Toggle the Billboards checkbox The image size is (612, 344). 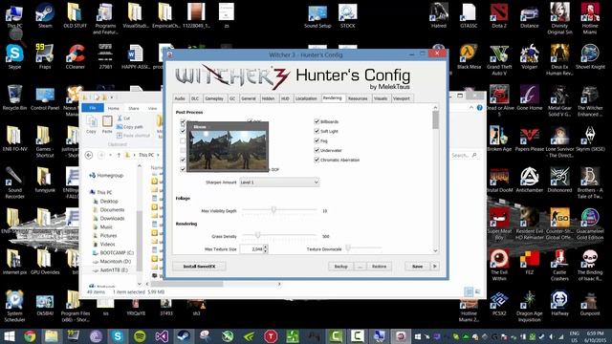(317, 121)
